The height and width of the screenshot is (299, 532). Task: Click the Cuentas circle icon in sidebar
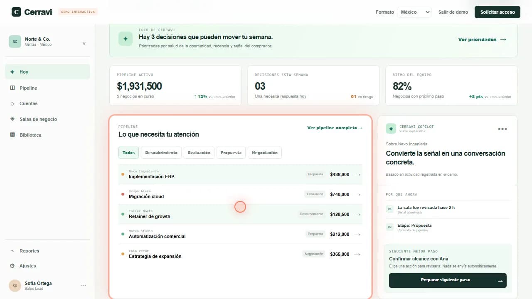[12, 104]
